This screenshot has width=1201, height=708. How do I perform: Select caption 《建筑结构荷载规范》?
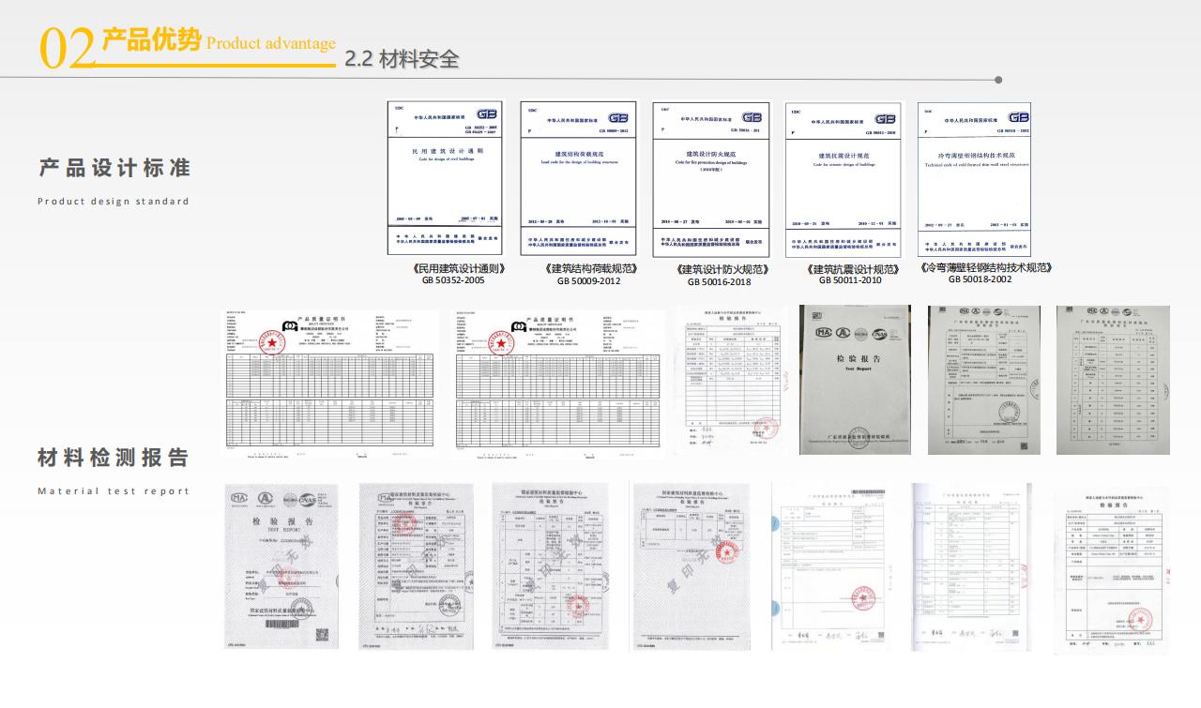point(589,269)
